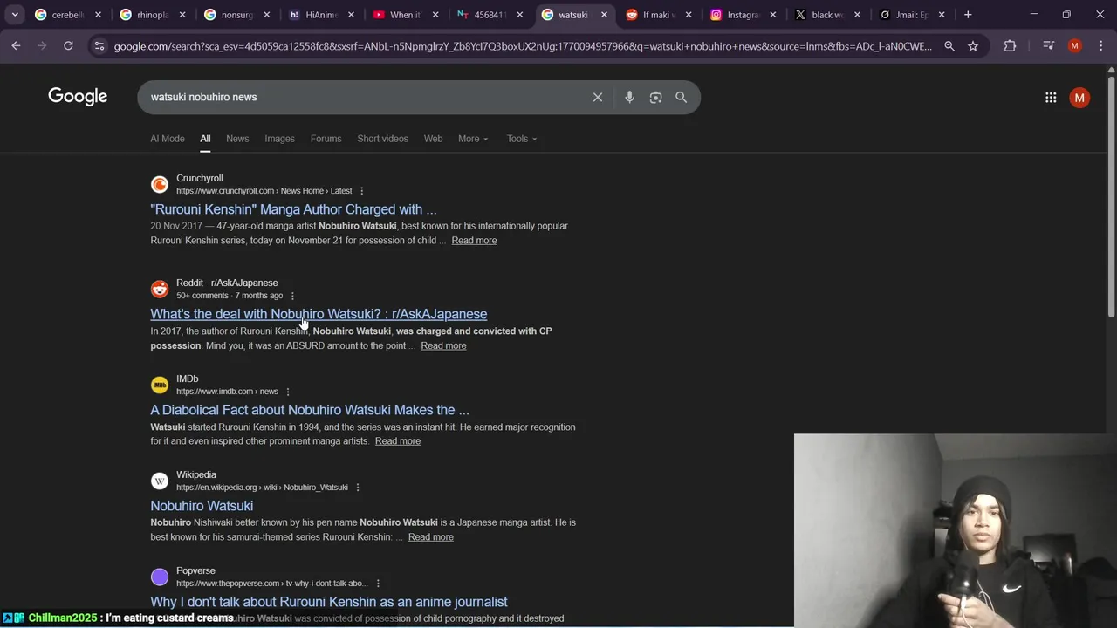Click Read more on Wikipedia snippet
This screenshot has width=1117, height=628.
(x=431, y=537)
